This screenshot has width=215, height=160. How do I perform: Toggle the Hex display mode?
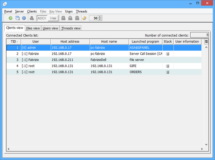click(53, 18)
